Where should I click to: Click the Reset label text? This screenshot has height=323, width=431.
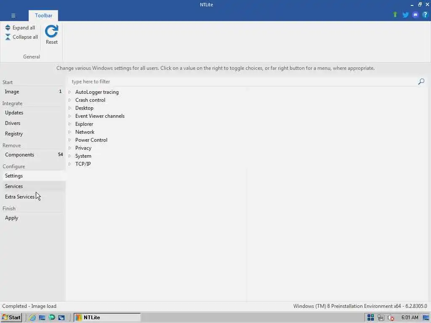52,42
